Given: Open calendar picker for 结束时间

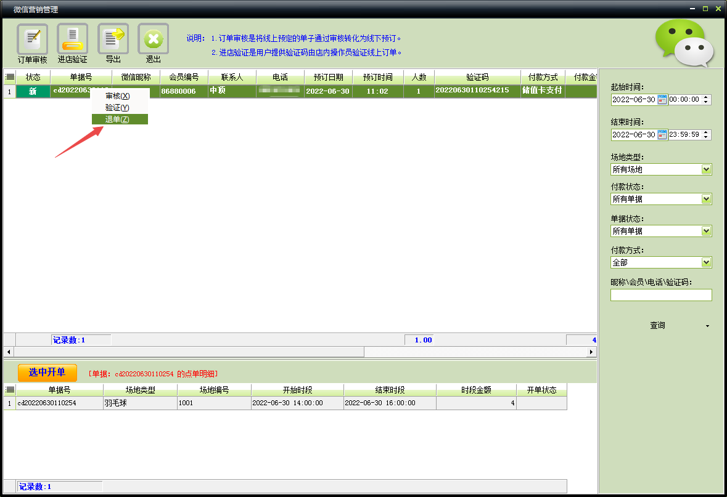Looking at the screenshot, I should 662,135.
